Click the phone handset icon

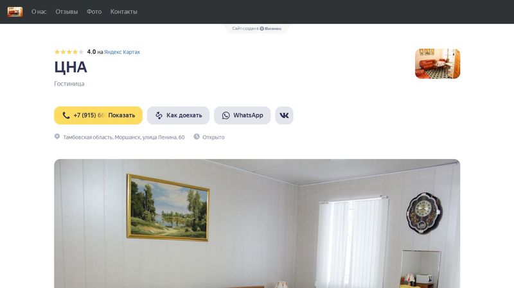[x=66, y=115]
